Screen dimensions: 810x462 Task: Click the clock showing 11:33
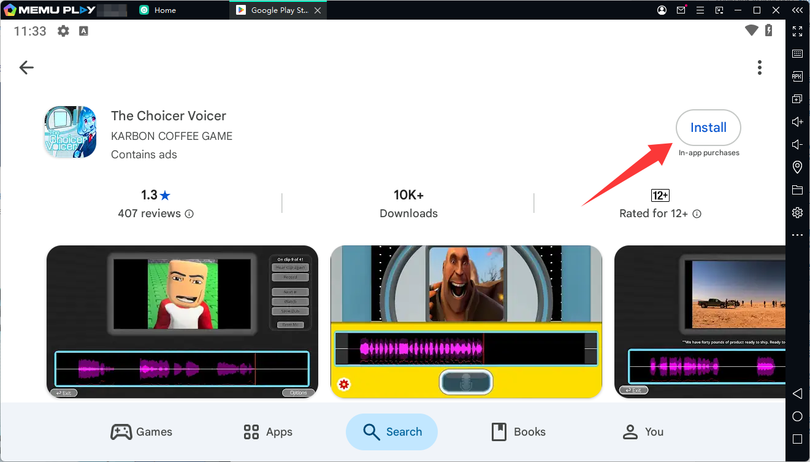30,31
